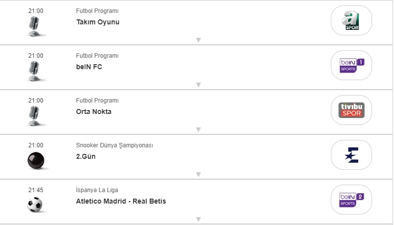Open the Atletico Madrid - Real Betis match
Screen dimensions: 394x225
point(121,201)
